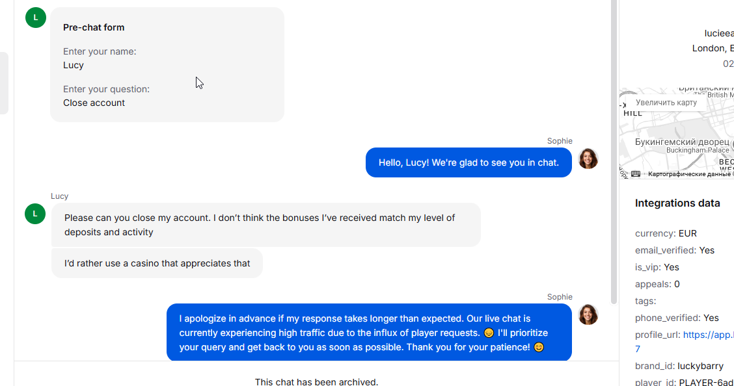Image resolution: width=734 pixels, height=386 pixels.
Task: Click Lucy's avatar next to her account request
Action: point(35,213)
